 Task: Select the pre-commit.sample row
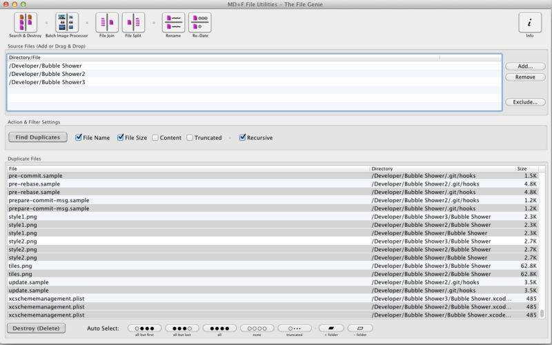273,176
